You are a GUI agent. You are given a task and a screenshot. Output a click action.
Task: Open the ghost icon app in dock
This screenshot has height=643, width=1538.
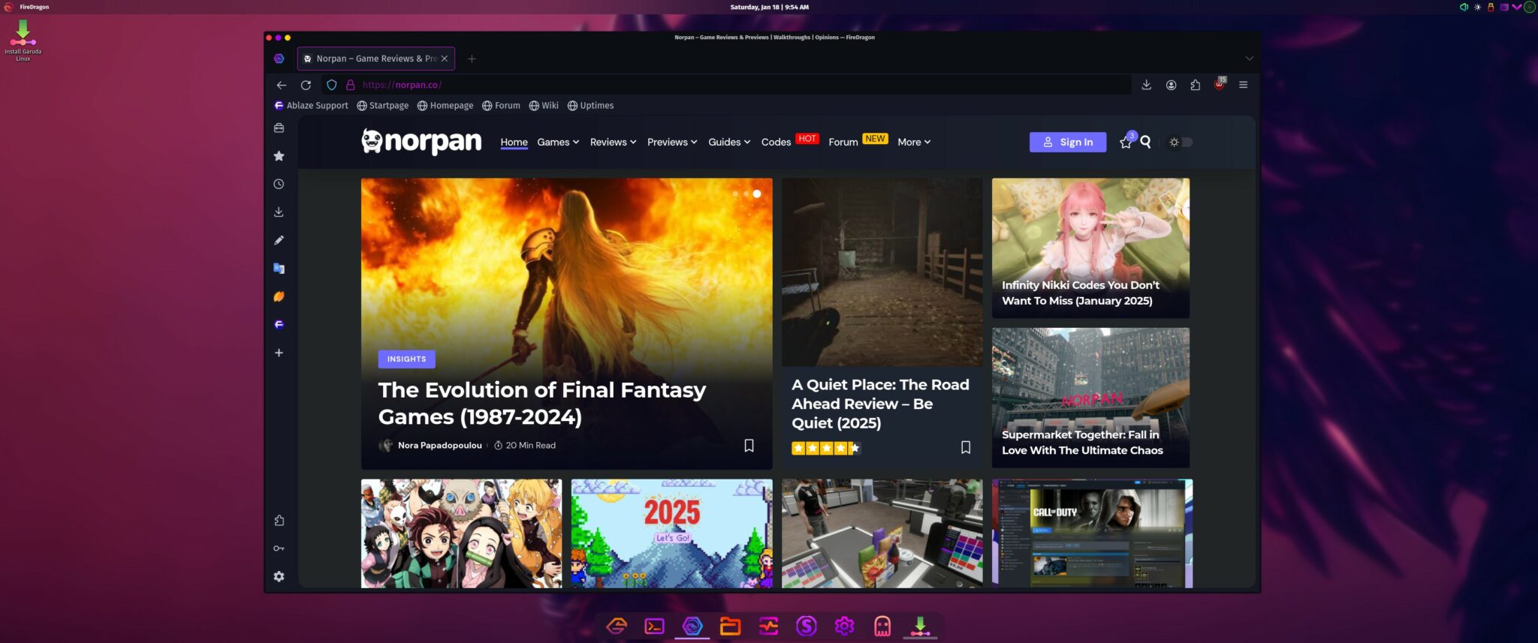(x=882, y=626)
